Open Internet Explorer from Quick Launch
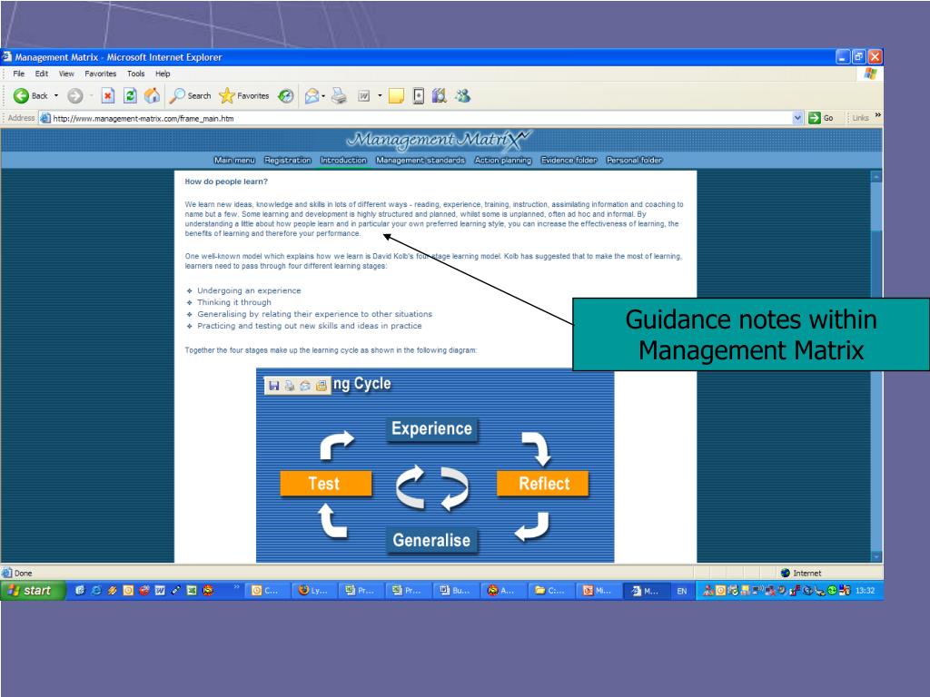This screenshot has width=930, height=697. point(96,590)
